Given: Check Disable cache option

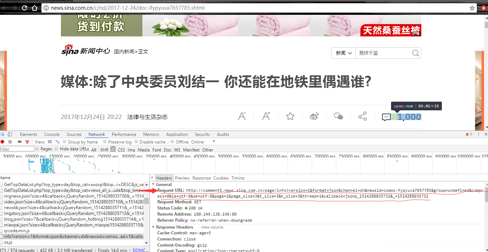Looking at the screenshot, I should (136, 142).
